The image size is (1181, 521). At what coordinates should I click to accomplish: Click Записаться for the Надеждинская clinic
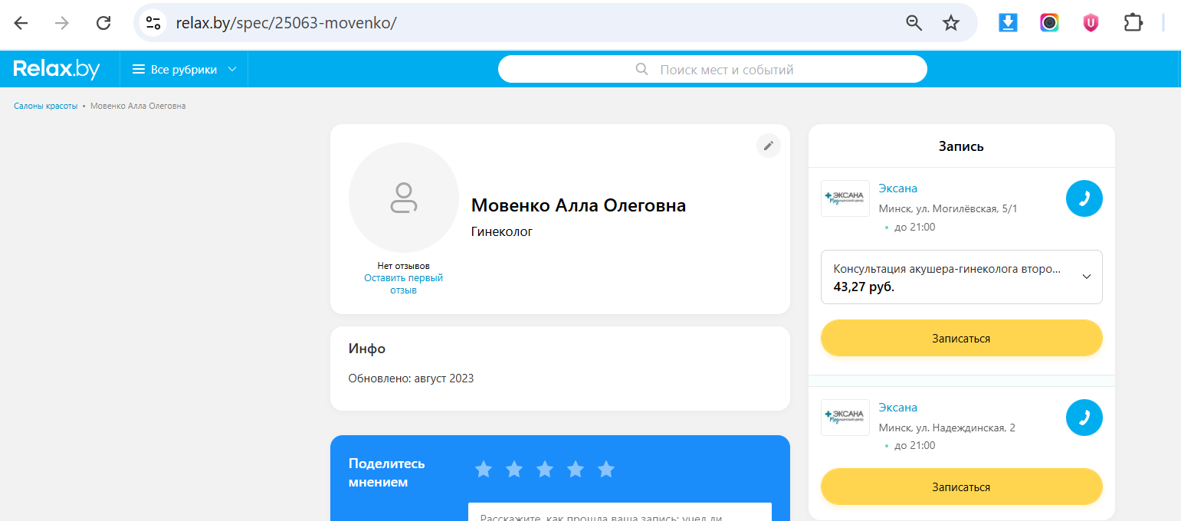[962, 487]
